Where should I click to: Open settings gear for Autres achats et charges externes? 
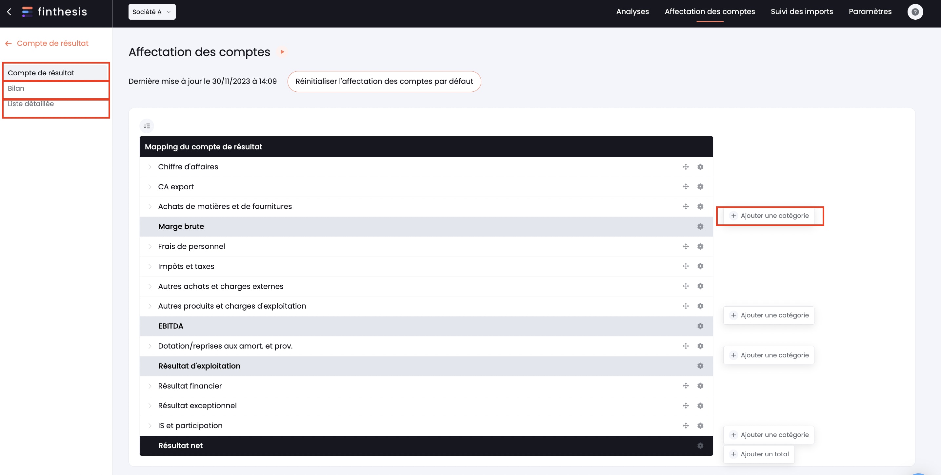pos(700,286)
